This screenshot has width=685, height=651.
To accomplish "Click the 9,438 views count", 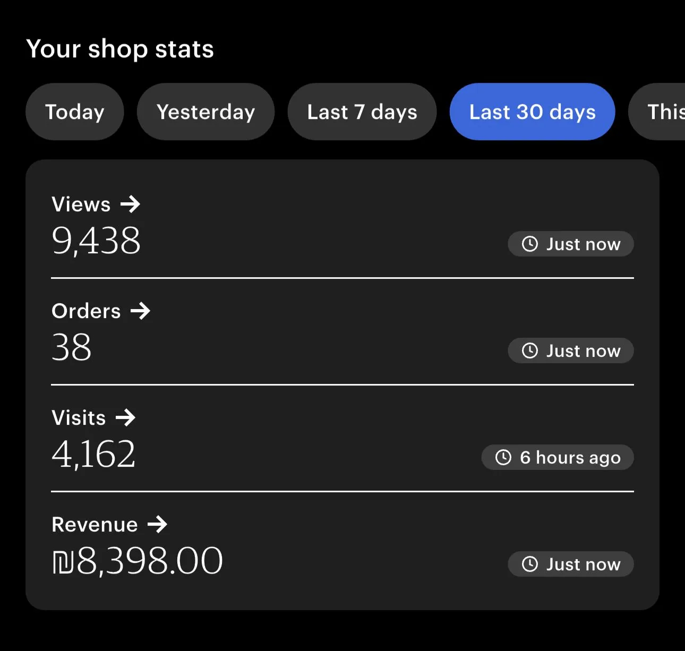I will [96, 241].
